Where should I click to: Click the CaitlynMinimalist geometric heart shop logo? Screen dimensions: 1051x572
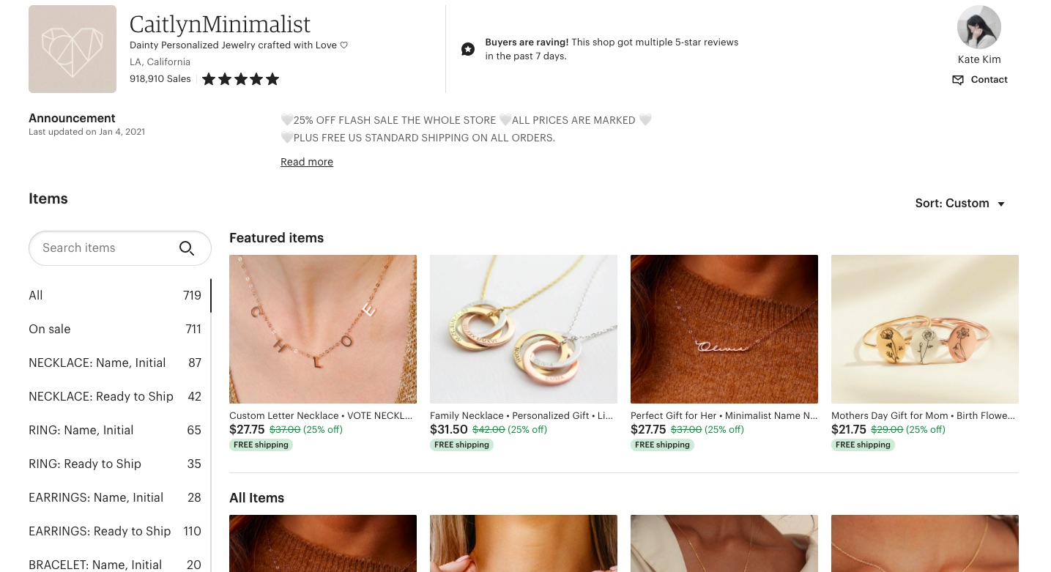pyautogui.click(x=73, y=48)
